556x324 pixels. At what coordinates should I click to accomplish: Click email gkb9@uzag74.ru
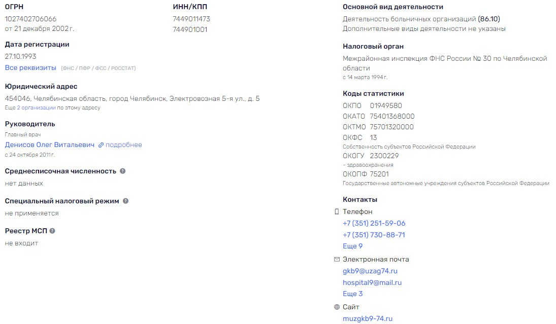[370, 271]
